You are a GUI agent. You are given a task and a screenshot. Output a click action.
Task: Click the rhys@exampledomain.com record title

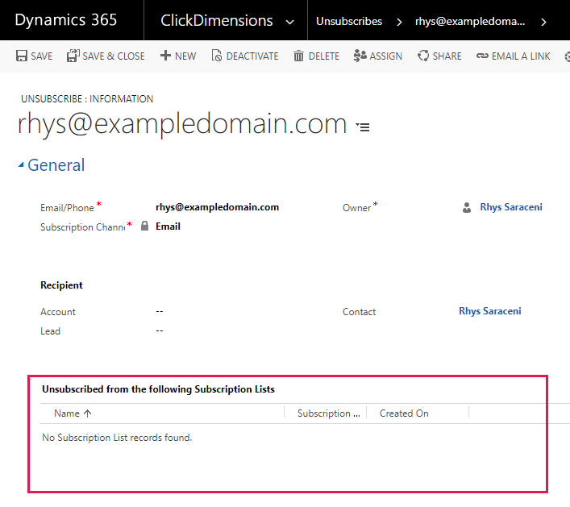[x=182, y=124]
